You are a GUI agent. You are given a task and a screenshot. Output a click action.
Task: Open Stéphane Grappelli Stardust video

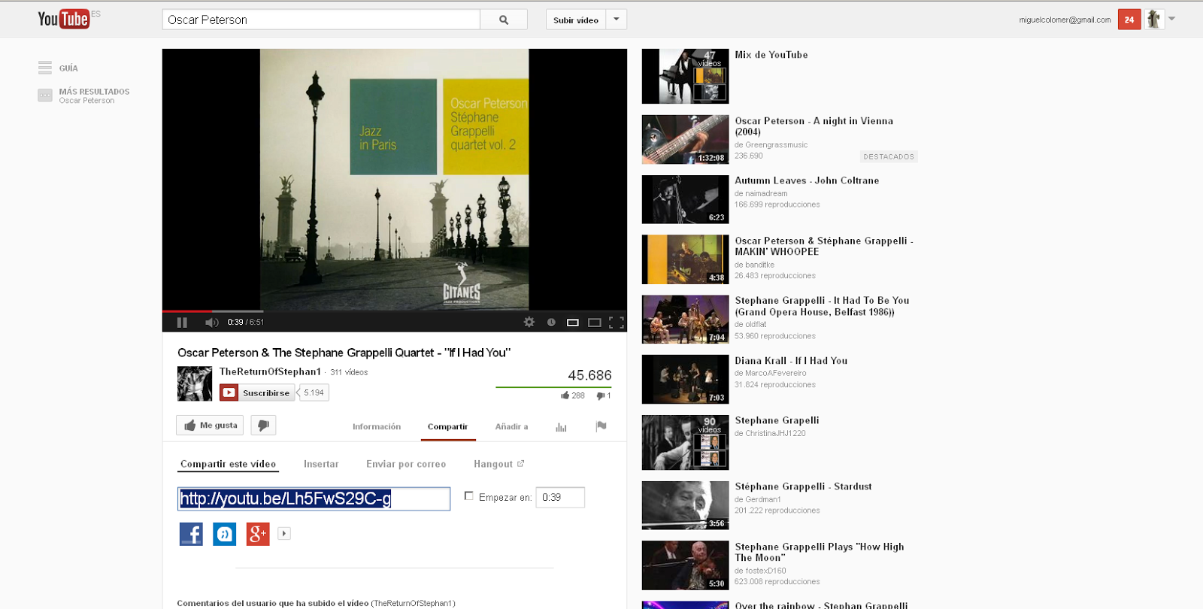coord(803,486)
